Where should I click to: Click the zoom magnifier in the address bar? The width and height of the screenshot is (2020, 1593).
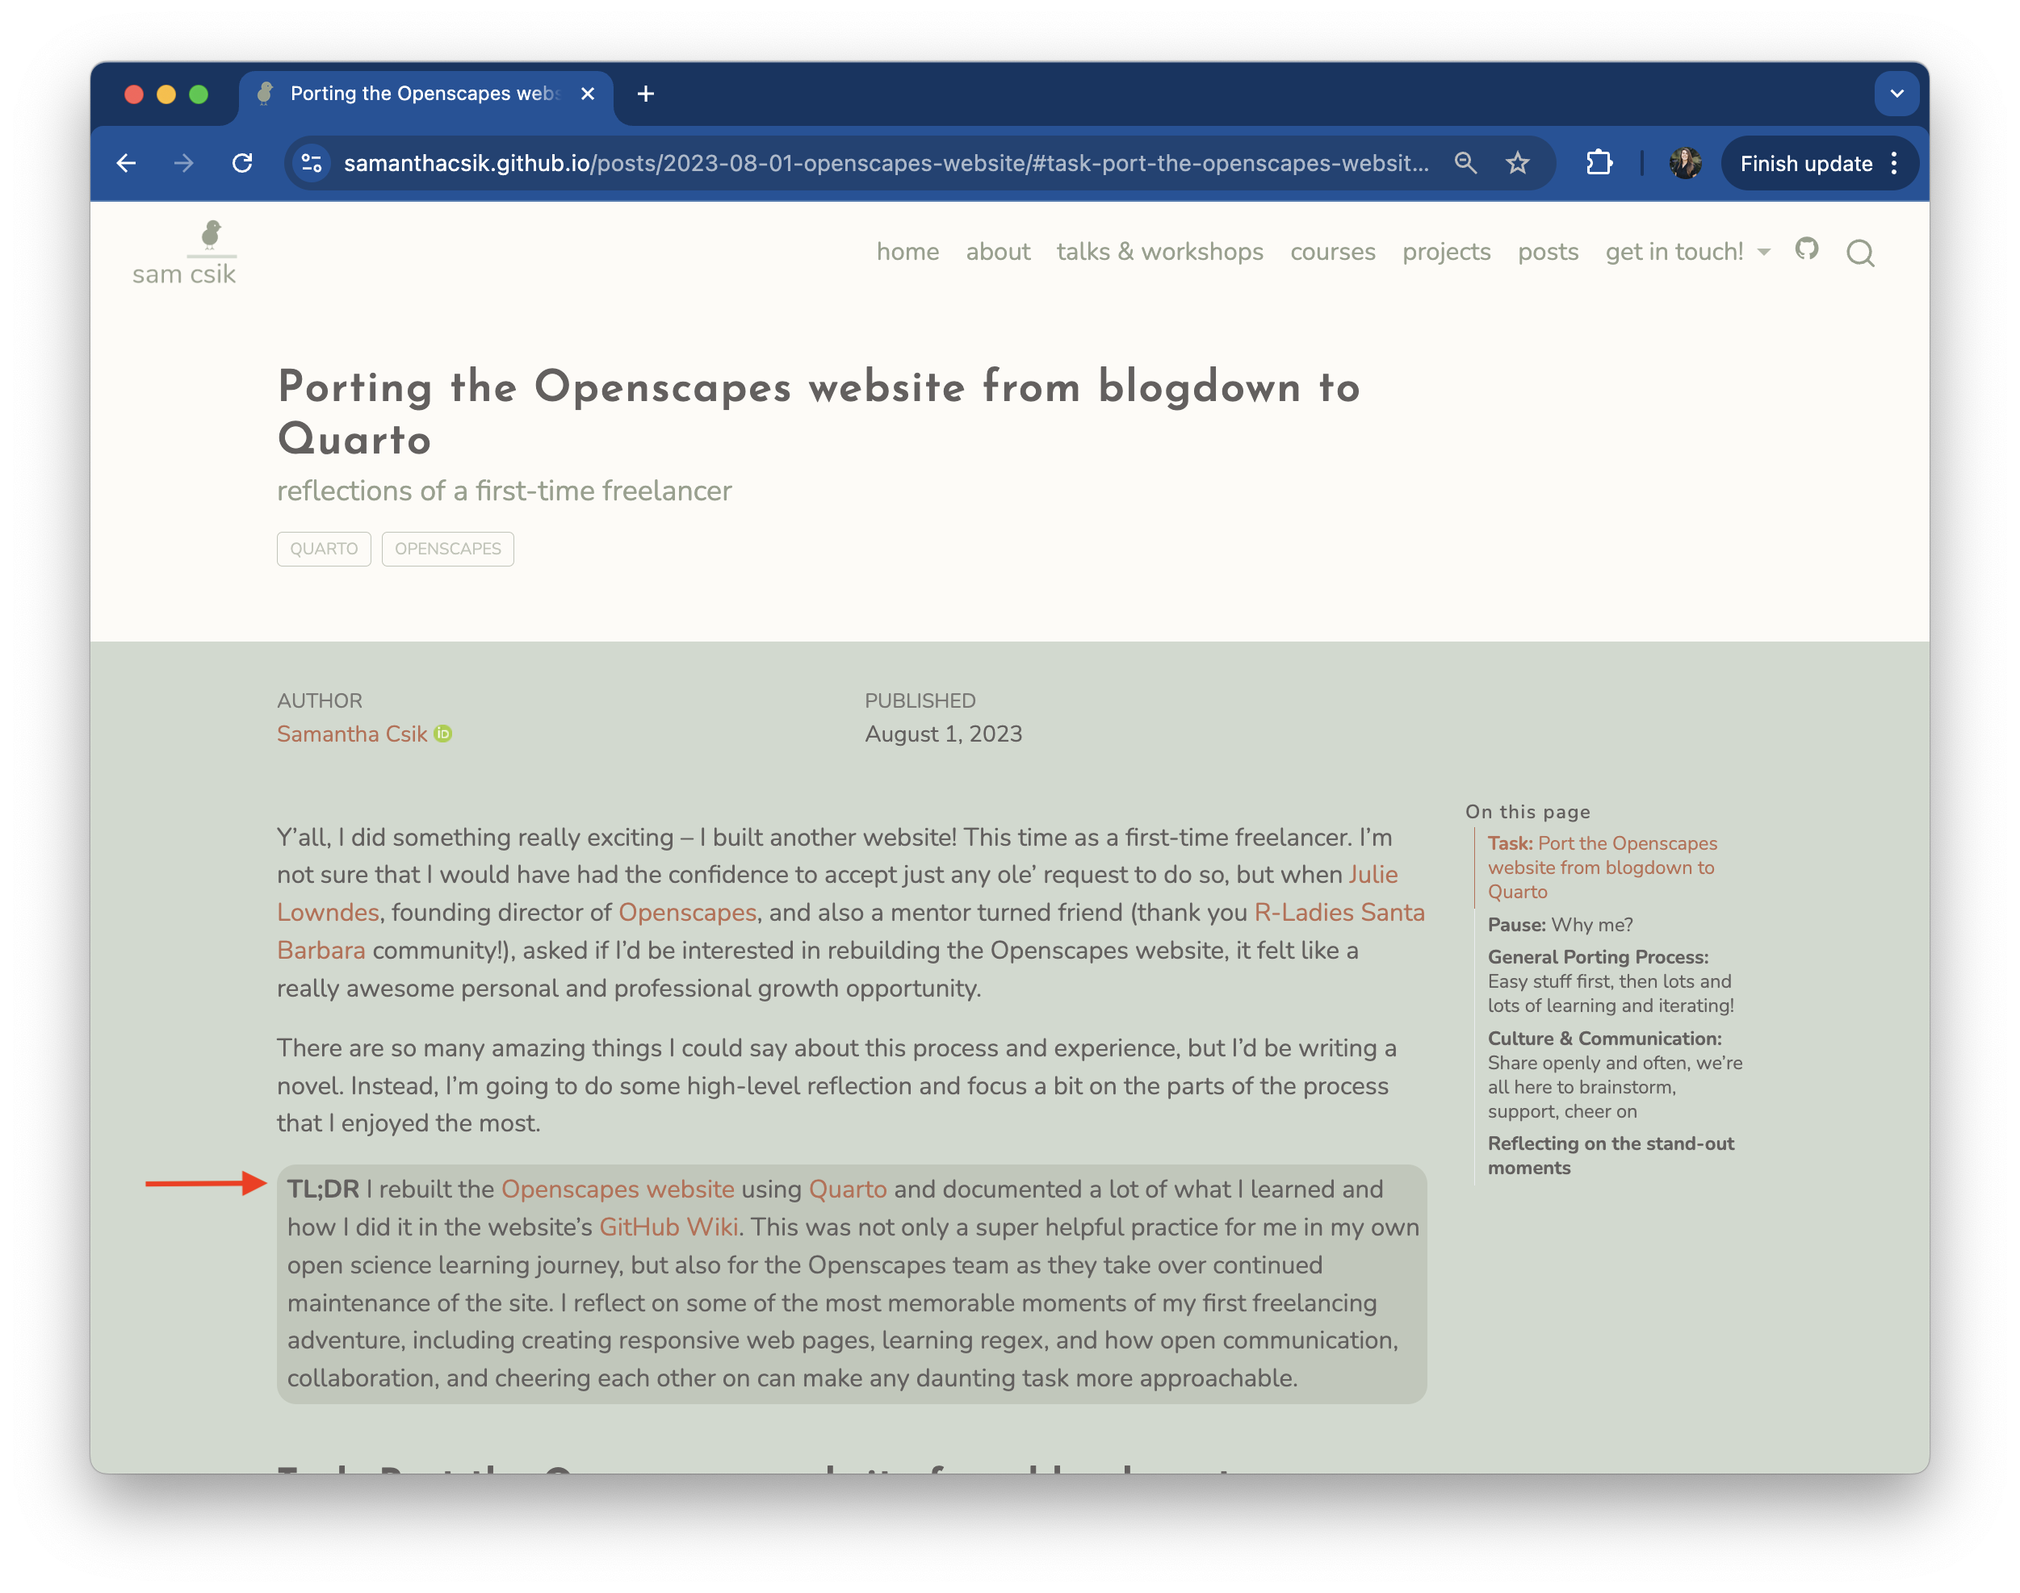coord(1465,163)
